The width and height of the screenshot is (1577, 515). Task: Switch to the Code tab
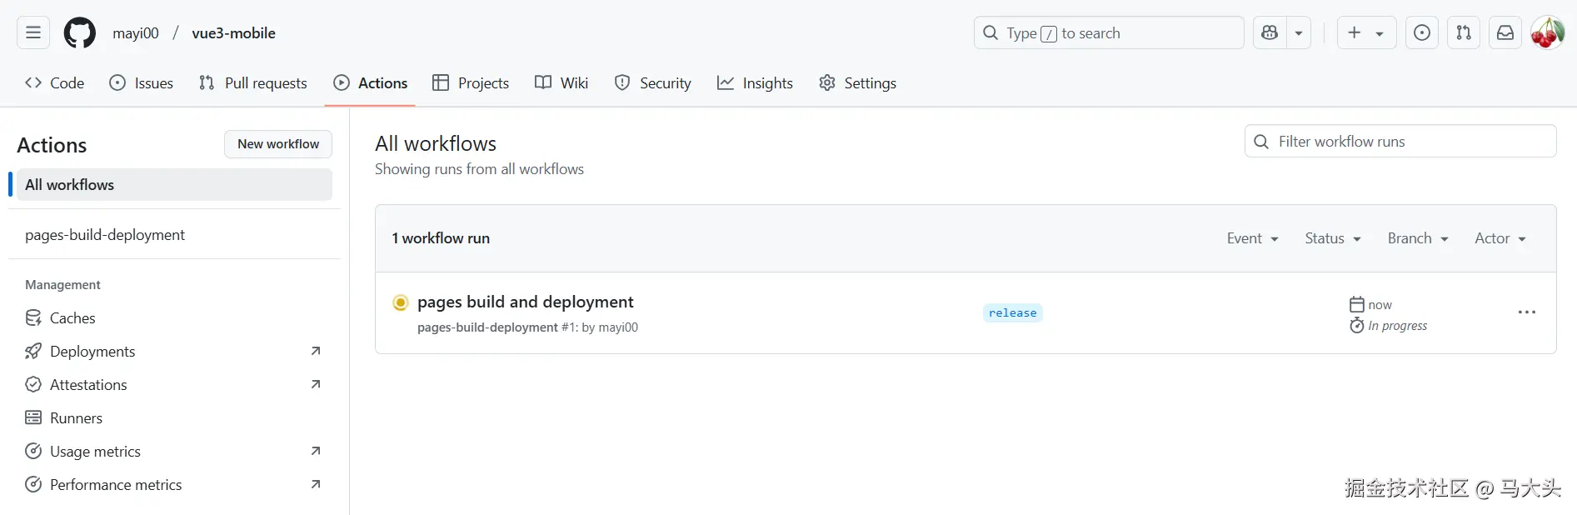[x=55, y=82]
